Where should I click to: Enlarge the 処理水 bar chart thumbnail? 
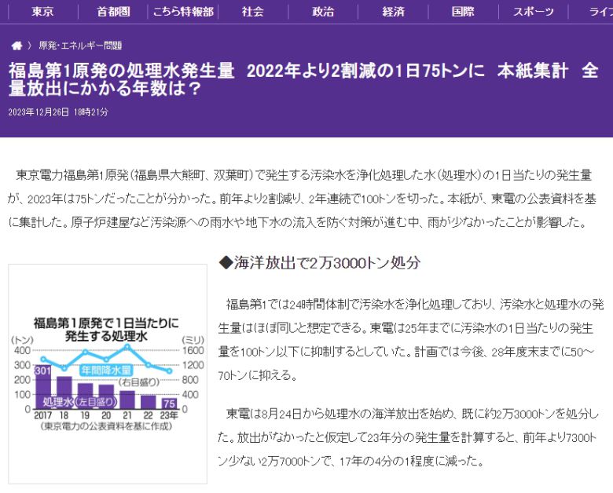tap(108, 374)
